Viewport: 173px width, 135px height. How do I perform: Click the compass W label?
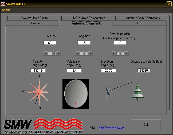23,91
